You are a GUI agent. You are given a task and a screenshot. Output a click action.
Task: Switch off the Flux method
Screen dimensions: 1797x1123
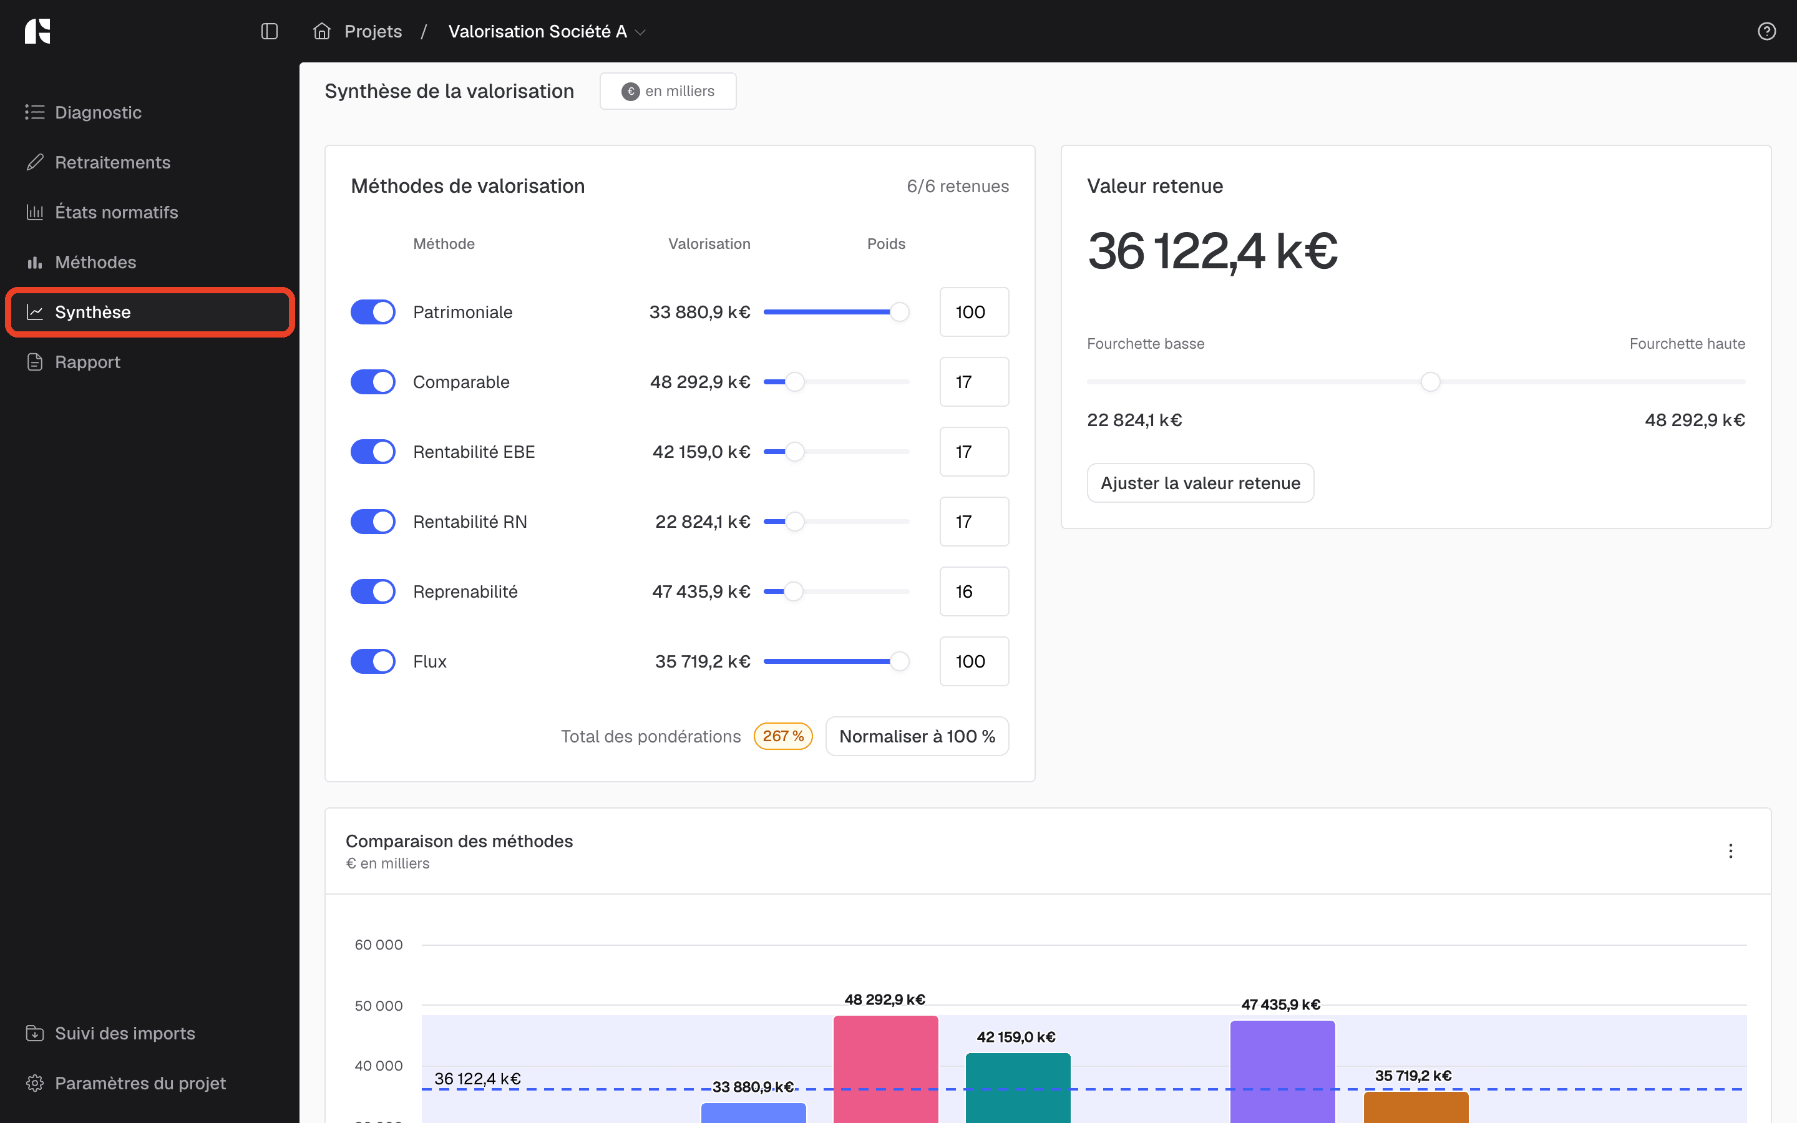(373, 661)
